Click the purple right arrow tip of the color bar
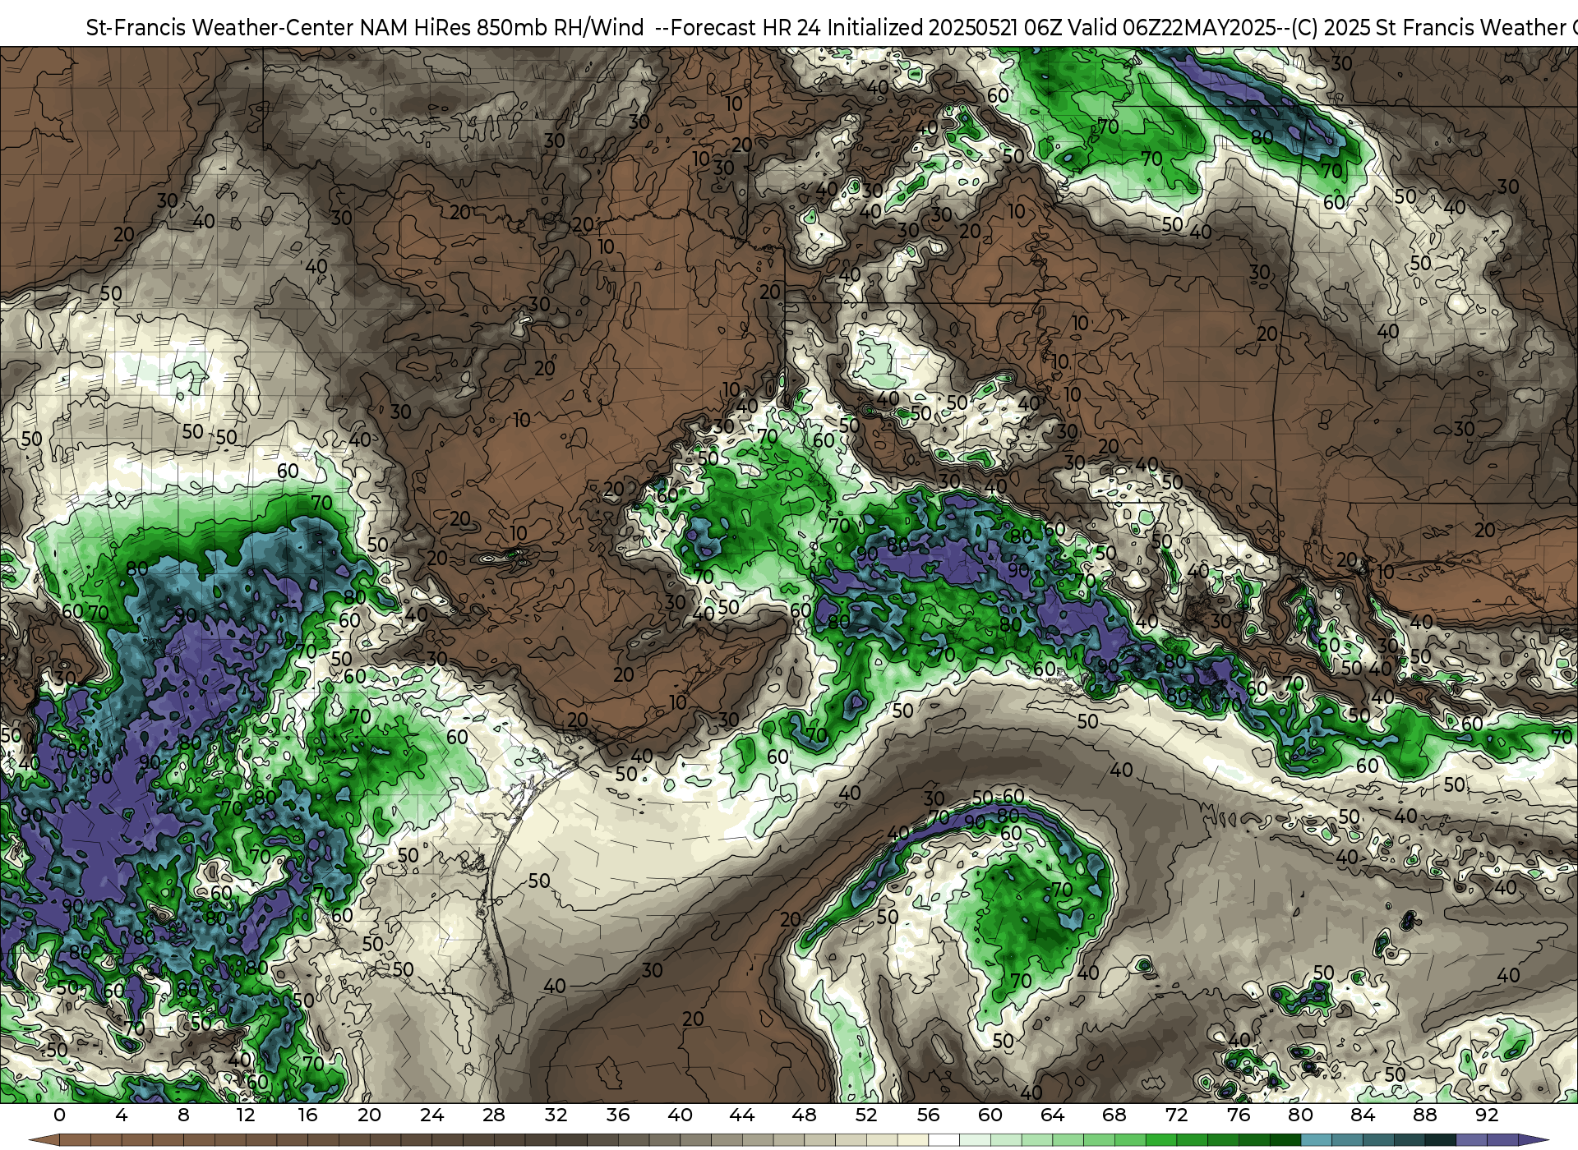This screenshot has width=1578, height=1150. 1533,1140
